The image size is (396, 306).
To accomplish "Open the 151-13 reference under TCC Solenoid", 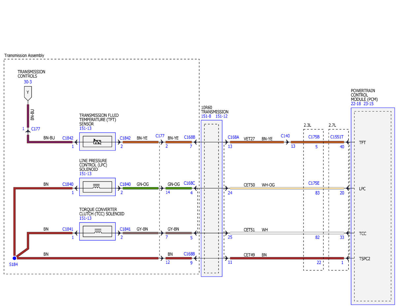I will [85, 218].
